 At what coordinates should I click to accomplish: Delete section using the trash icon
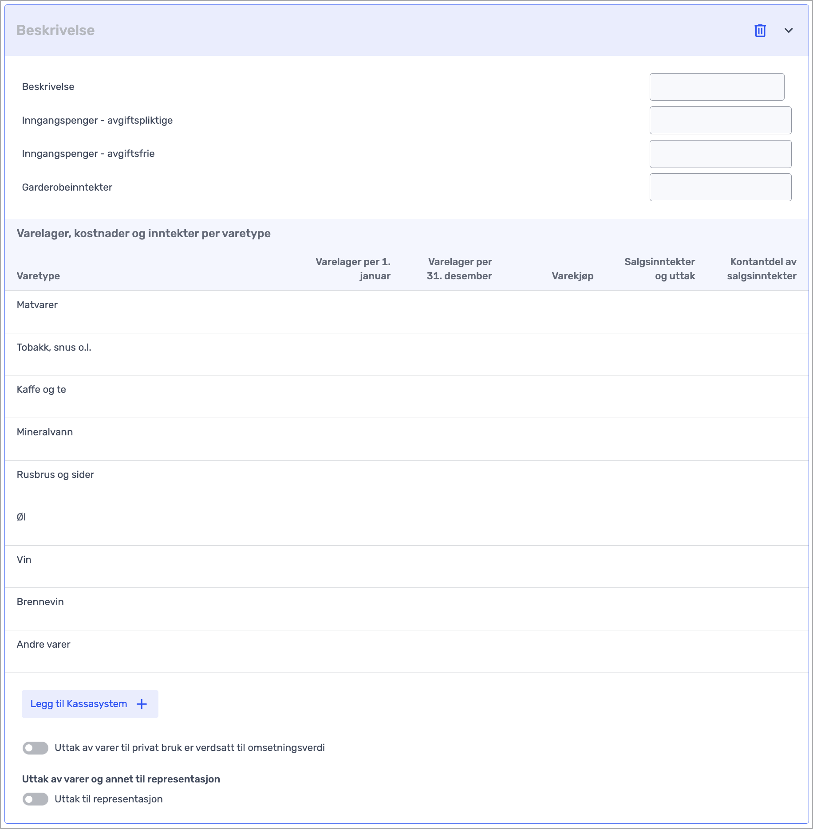coord(760,31)
